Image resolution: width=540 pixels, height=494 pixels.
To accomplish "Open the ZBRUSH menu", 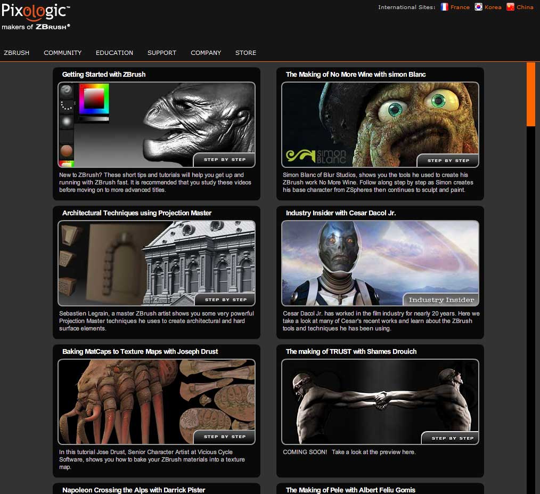I will tap(17, 53).
